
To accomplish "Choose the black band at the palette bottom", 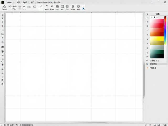I will click(x=157, y=56).
